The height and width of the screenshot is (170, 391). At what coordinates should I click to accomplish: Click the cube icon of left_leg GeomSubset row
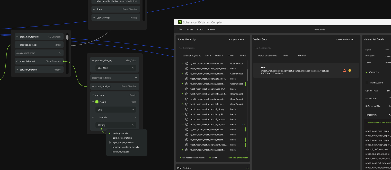(187, 104)
